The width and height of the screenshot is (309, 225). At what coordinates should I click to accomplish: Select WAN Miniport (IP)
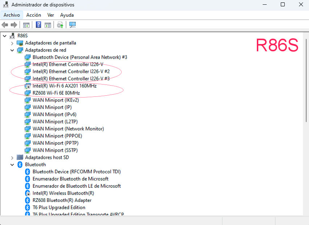click(52, 107)
